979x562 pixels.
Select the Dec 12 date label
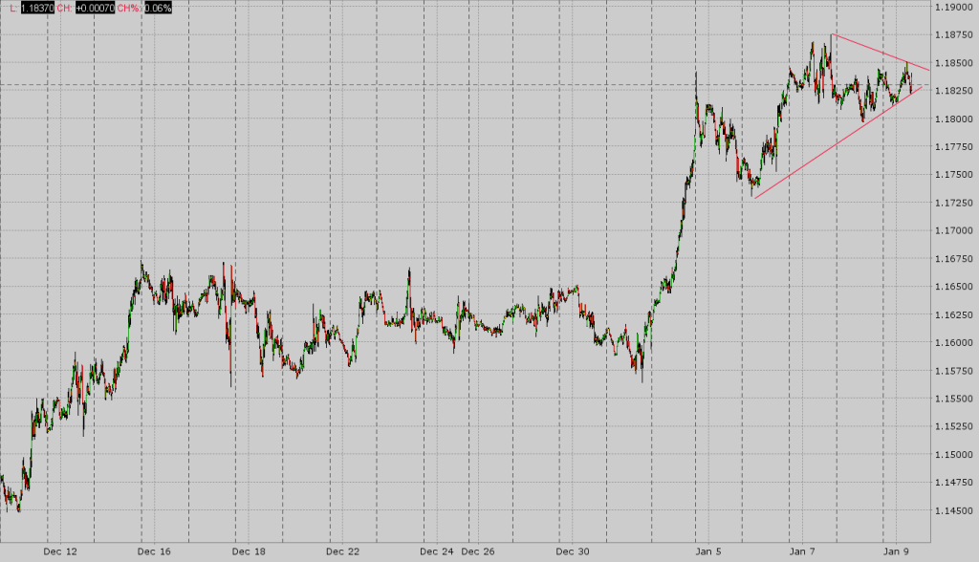click(x=59, y=552)
